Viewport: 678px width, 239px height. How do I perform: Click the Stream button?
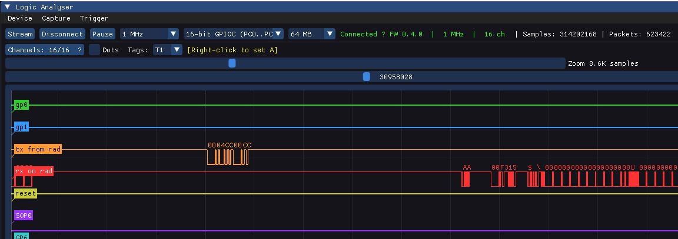click(x=20, y=34)
